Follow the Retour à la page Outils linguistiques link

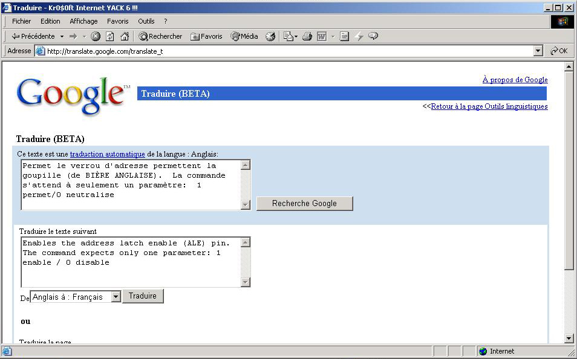click(489, 106)
